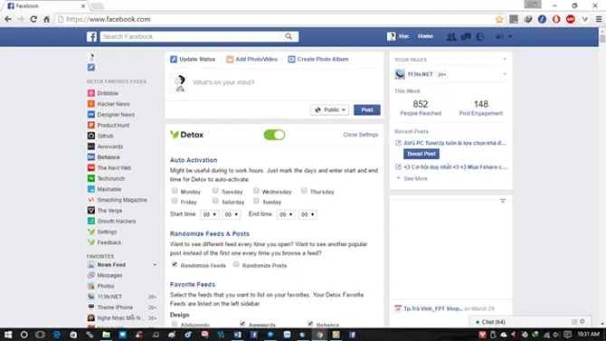Open End time minutes dropdown
This screenshot has height=341, width=606.
coord(308,214)
